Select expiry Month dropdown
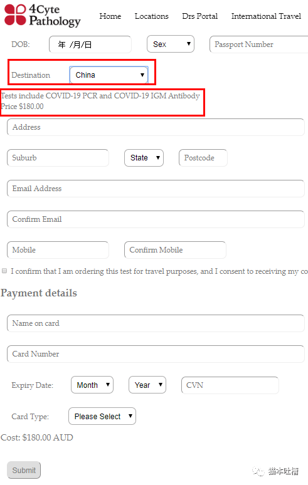Viewport: 308px width, 485px height. point(92,385)
